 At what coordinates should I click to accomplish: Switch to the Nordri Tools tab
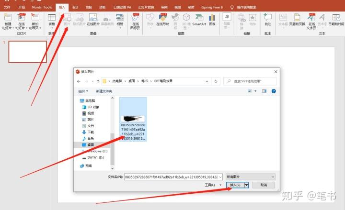[42, 7]
